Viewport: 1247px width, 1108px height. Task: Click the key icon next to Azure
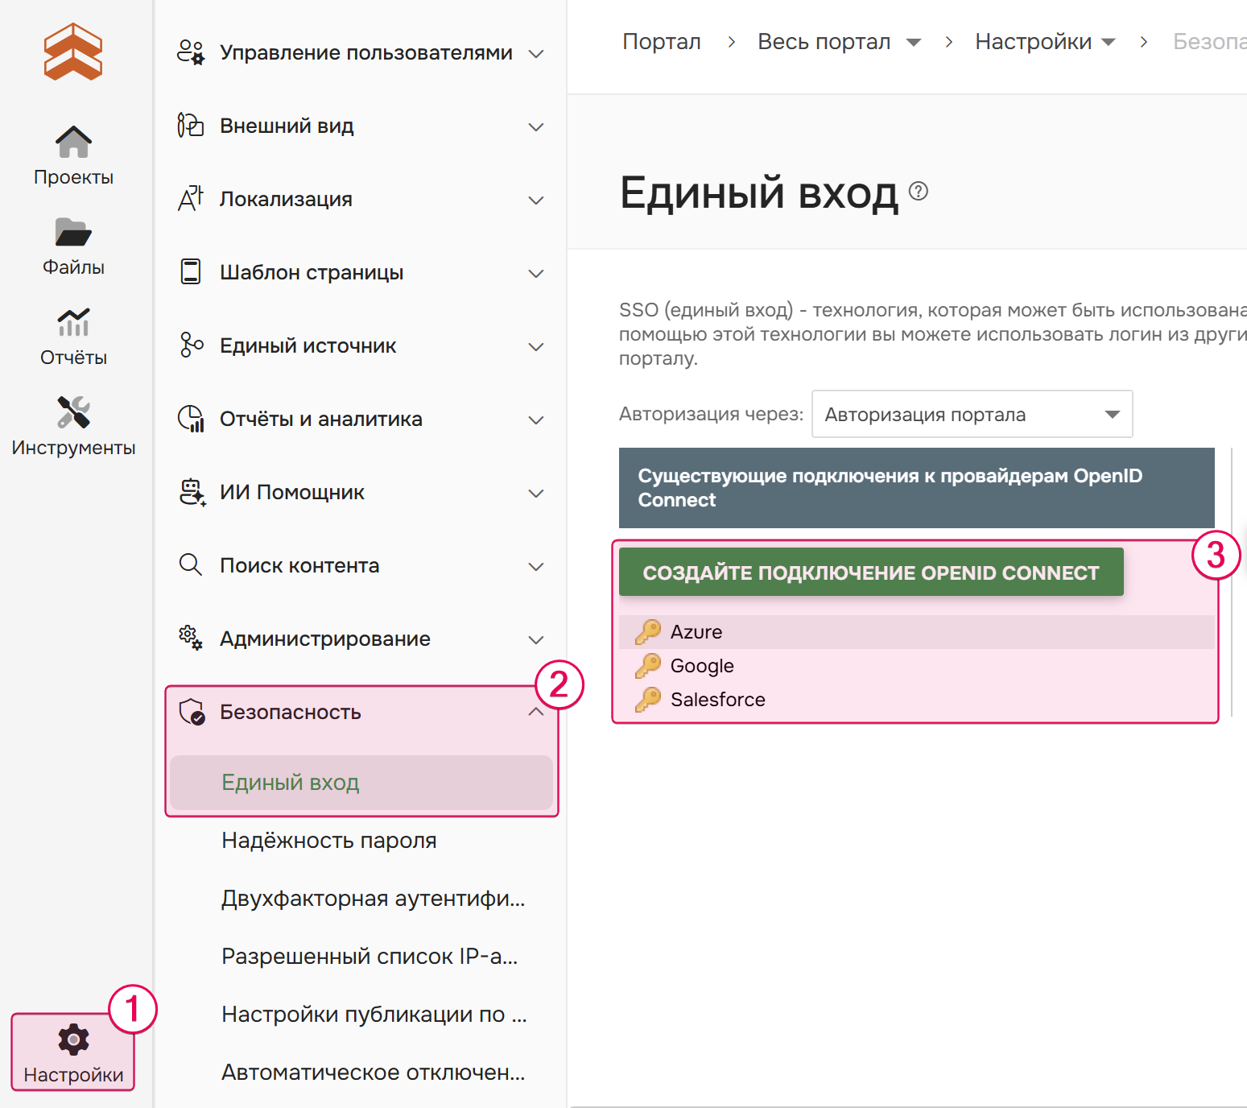coord(649,631)
